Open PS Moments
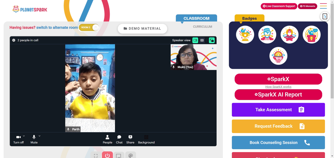Screen dimensions: 334x158 pos(307,6)
